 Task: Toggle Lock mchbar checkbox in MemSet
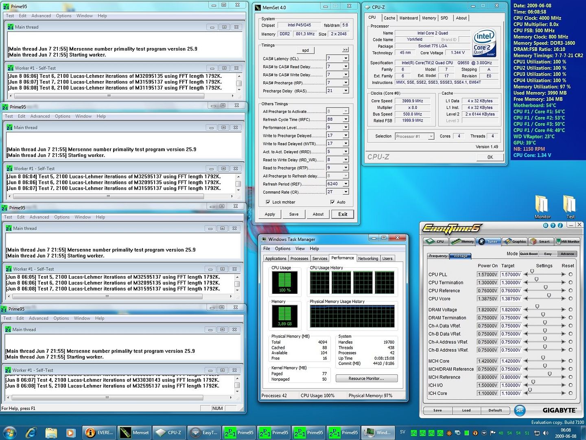(268, 202)
